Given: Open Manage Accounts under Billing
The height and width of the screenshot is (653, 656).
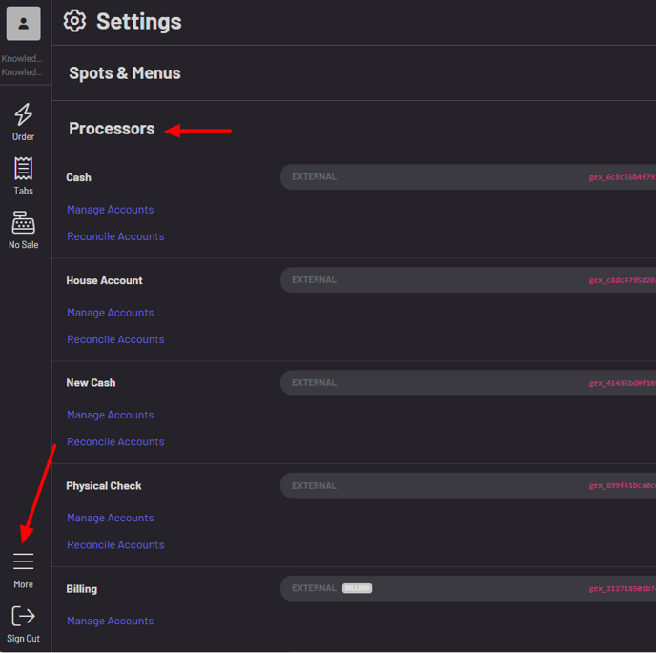Looking at the screenshot, I should pyautogui.click(x=110, y=622).
